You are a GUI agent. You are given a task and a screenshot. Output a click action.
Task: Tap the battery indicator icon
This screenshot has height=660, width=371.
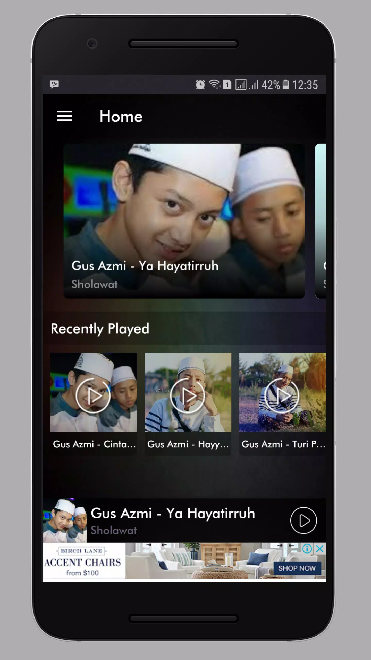pyautogui.click(x=286, y=85)
